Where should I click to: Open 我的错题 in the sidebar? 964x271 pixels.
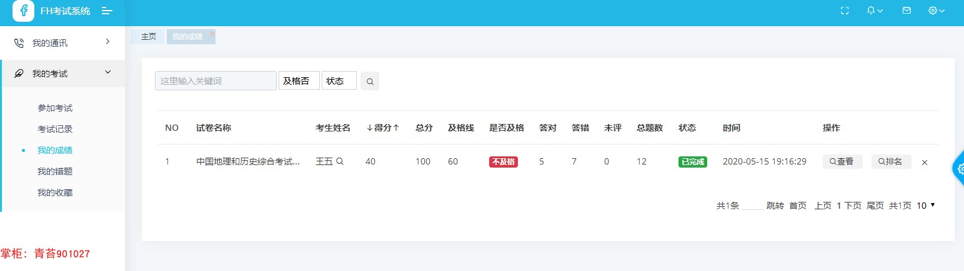[x=55, y=171]
